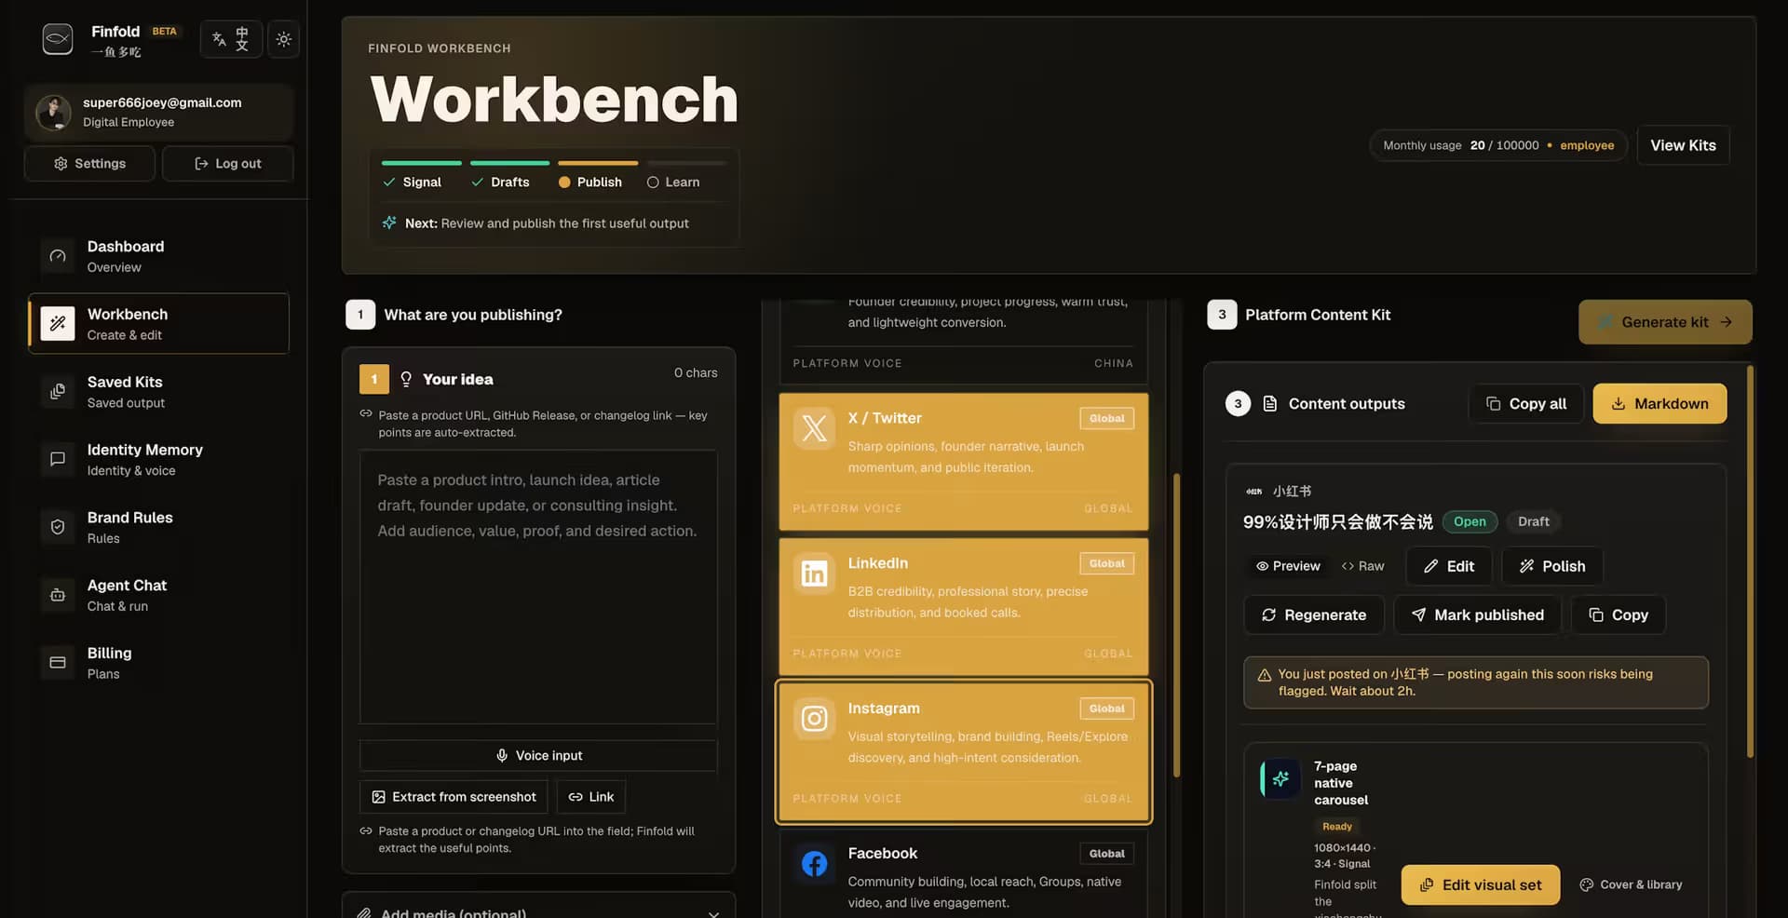The height and width of the screenshot is (918, 1788).
Task: Click the Dashboard gauge icon
Action: 58,256
